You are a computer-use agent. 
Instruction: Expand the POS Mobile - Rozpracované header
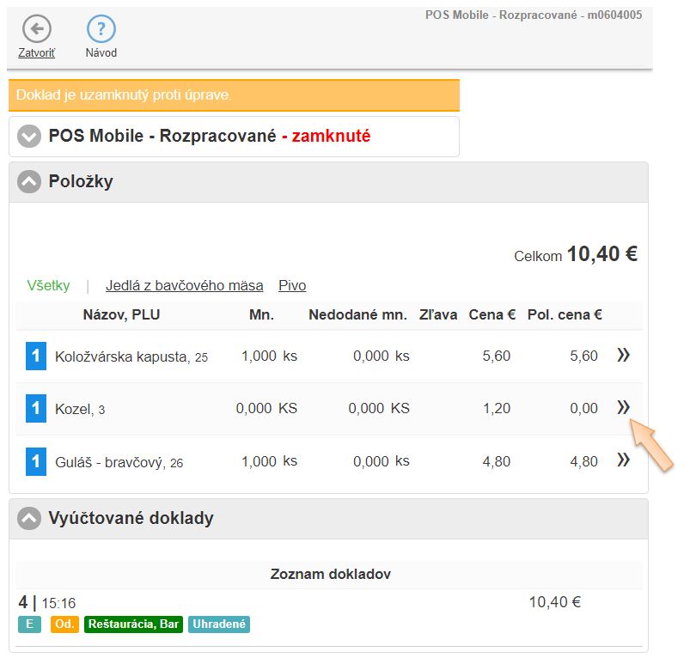click(30, 137)
